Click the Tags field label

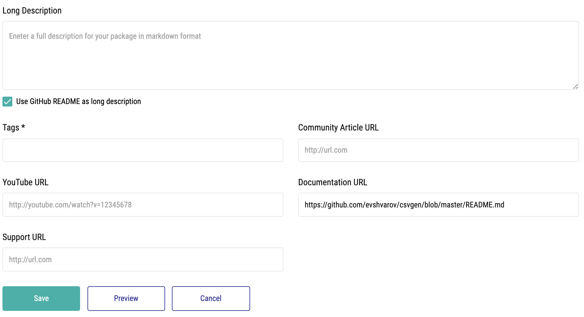point(11,128)
